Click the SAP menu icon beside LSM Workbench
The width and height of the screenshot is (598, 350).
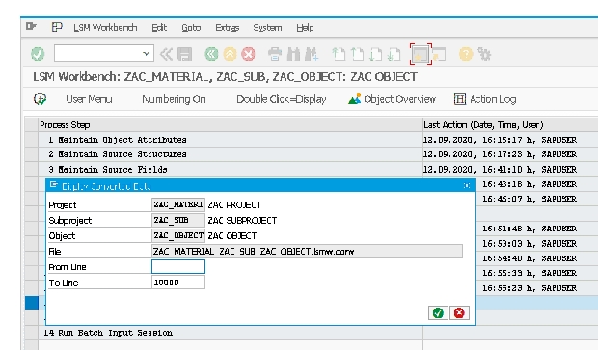pyautogui.click(x=57, y=27)
